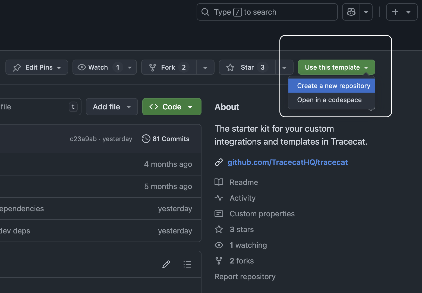Open the Activity link
Viewport: 422px width, 293px height.
(243, 198)
